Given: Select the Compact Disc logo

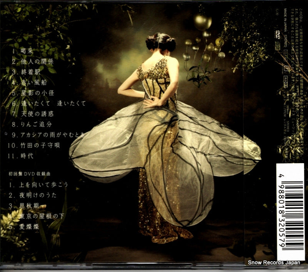Looking at the screenshot, I should tap(278, 45).
